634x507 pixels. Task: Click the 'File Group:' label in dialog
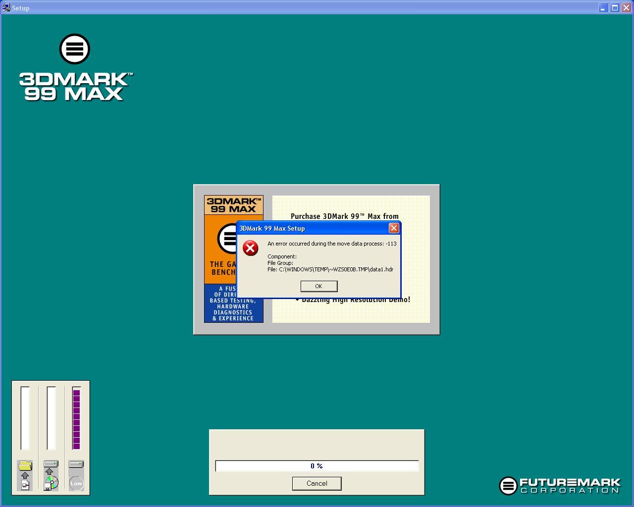pyautogui.click(x=280, y=263)
